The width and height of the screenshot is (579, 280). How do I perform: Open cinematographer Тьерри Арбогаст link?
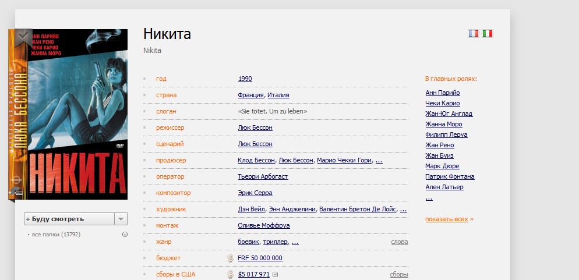click(263, 176)
